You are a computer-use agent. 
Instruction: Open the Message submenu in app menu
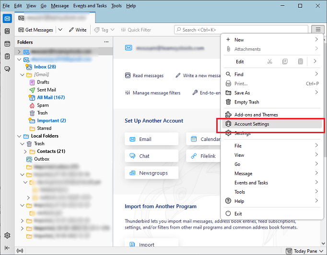click(272, 174)
